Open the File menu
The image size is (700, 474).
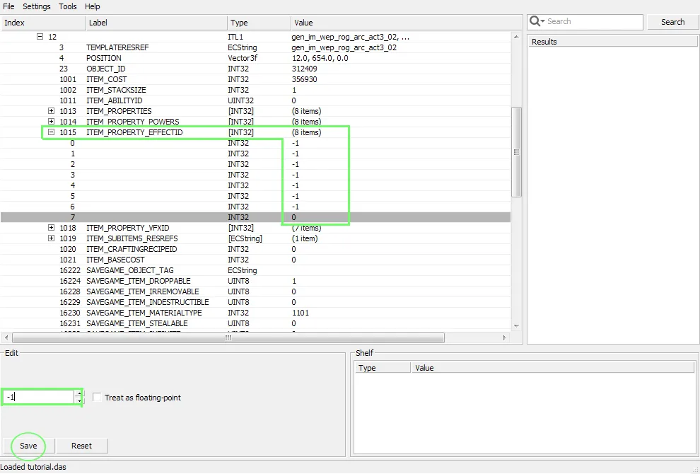pyautogui.click(x=8, y=6)
